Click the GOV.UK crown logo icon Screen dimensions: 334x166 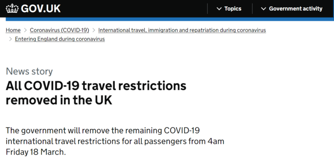click(x=12, y=8)
